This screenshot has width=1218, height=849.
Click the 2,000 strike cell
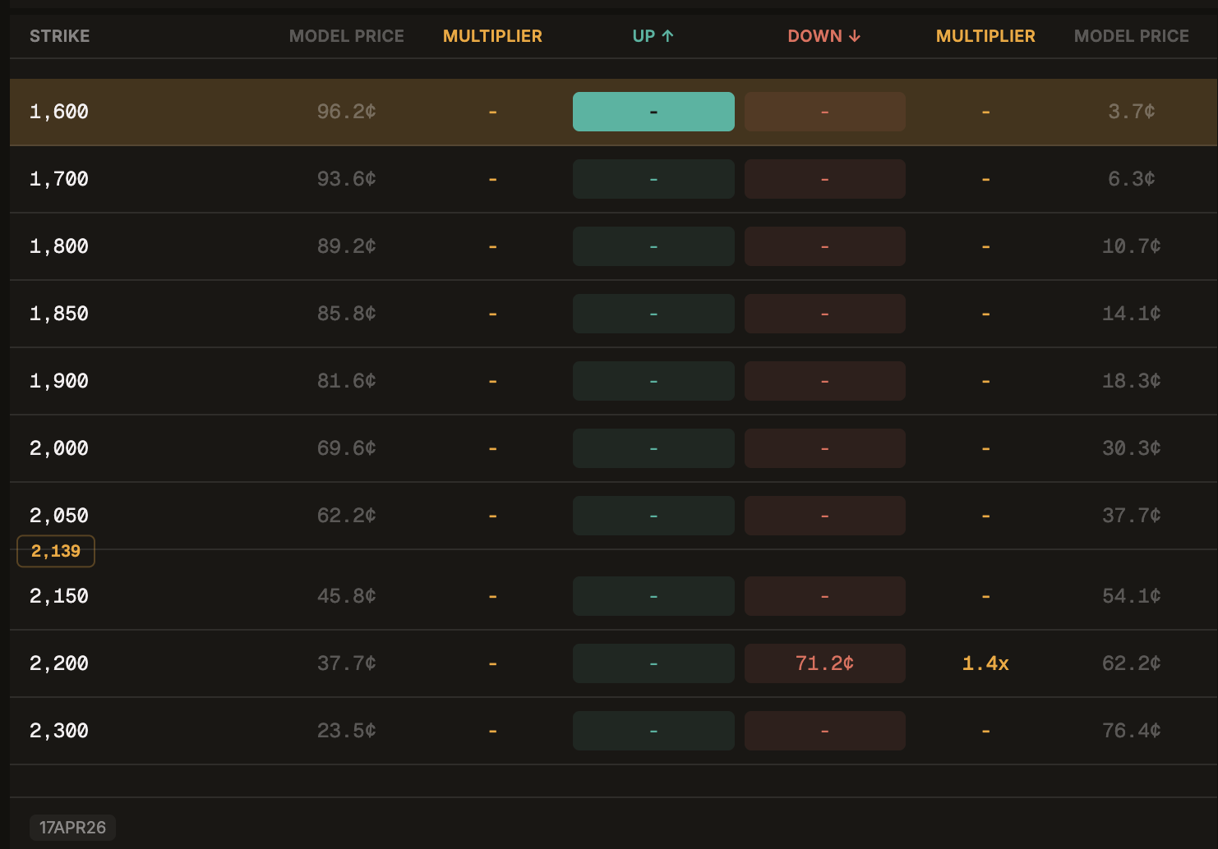(59, 448)
